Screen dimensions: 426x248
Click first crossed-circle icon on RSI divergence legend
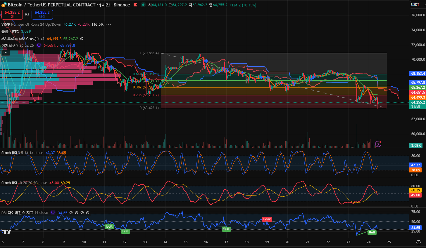[x=71, y=213]
